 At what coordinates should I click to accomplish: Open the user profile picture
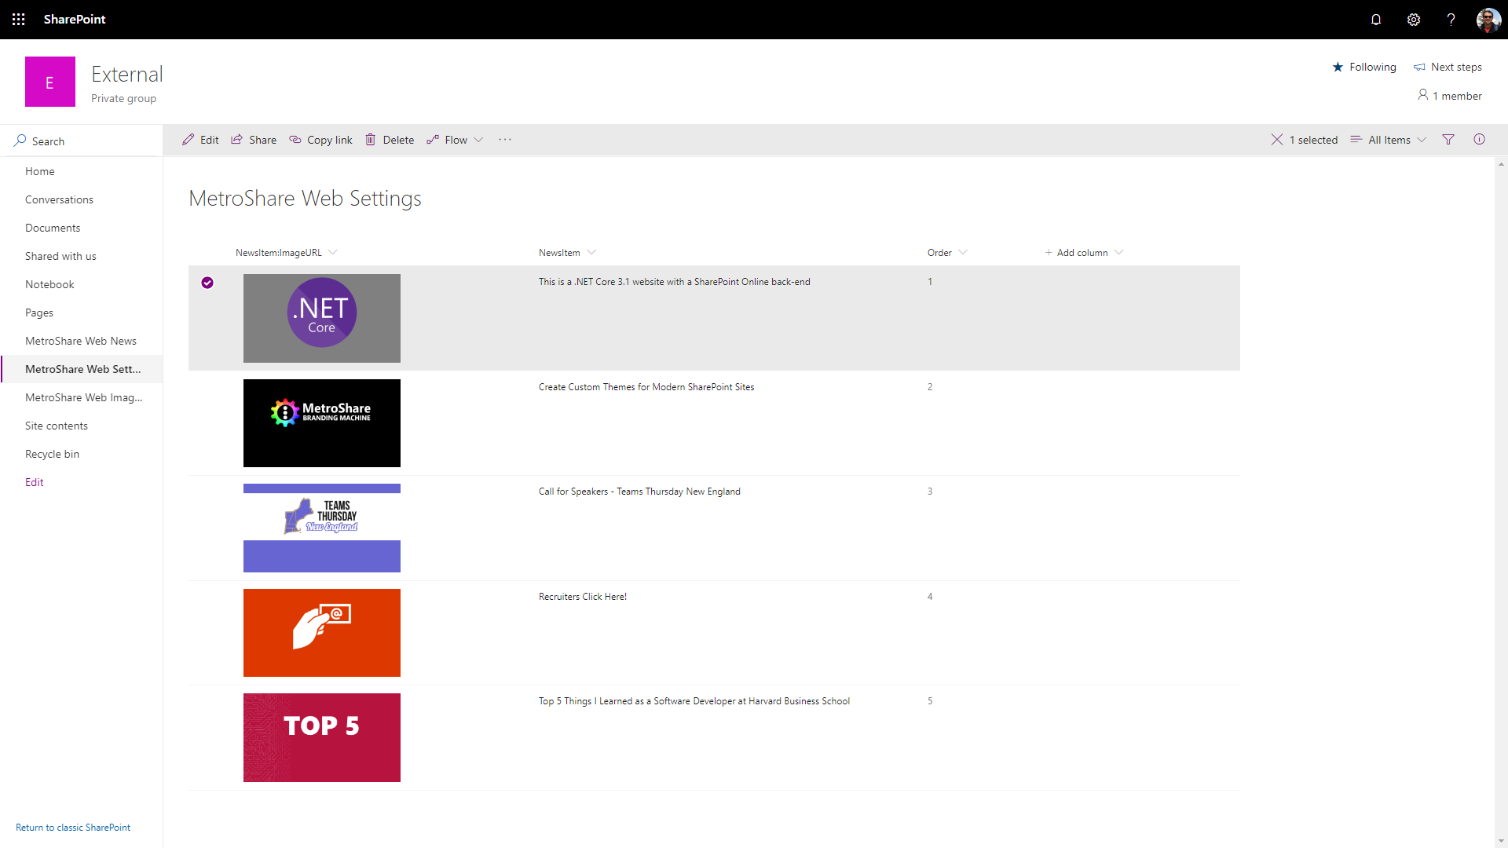coord(1488,20)
